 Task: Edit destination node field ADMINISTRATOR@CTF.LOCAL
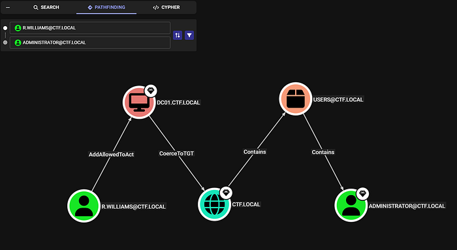pyautogui.click(x=90, y=42)
